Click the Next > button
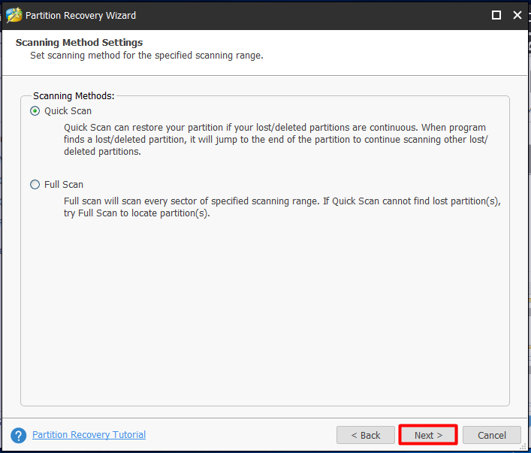The height and width of the screenshot is (453, 531). tap(428, 435)
